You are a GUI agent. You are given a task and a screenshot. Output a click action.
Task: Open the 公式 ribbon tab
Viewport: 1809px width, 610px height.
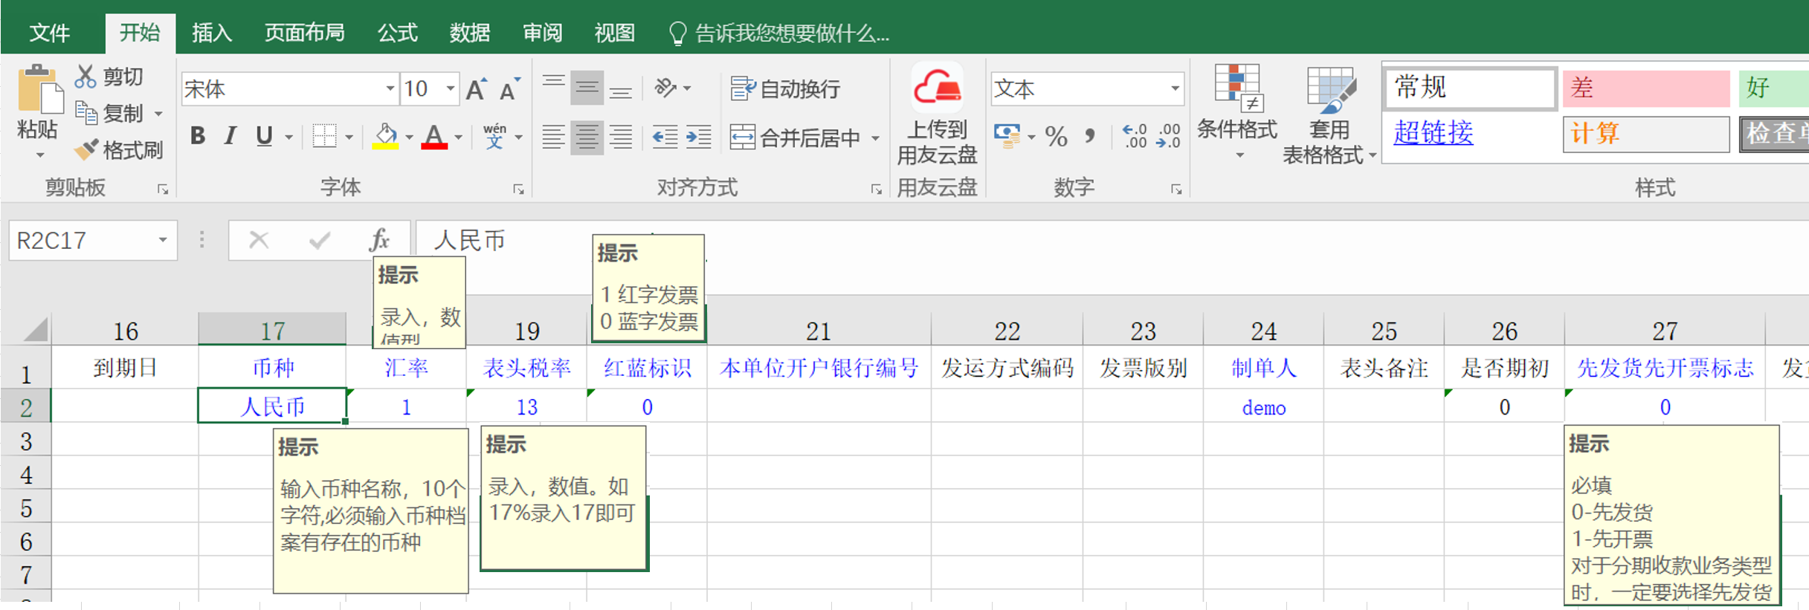coord(398,33)
